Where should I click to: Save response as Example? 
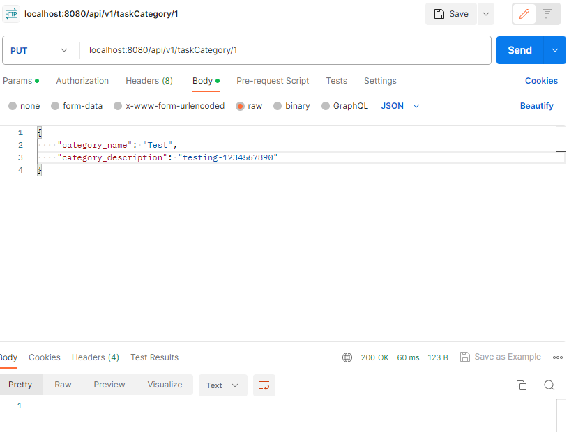pyautogui.click(x=501, y=357)
